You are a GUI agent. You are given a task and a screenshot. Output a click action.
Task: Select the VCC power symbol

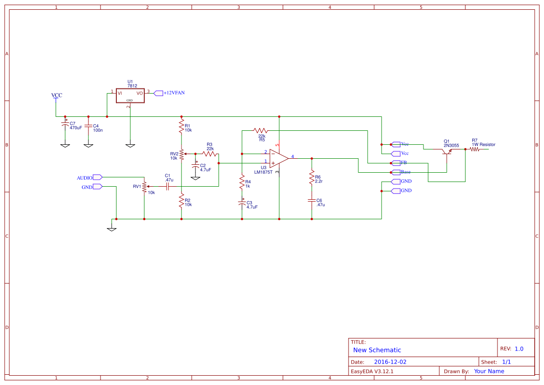(x=56, y=96)
